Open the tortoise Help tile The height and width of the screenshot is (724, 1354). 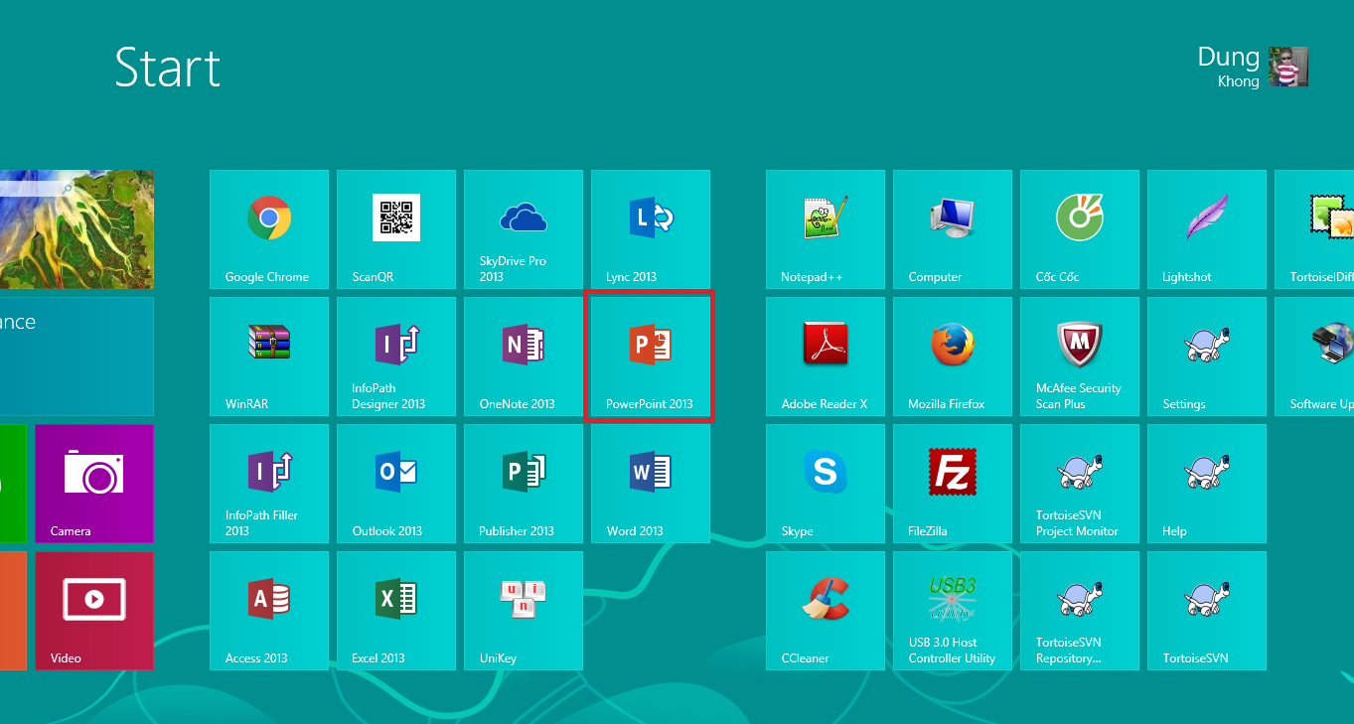[1207, 484]
